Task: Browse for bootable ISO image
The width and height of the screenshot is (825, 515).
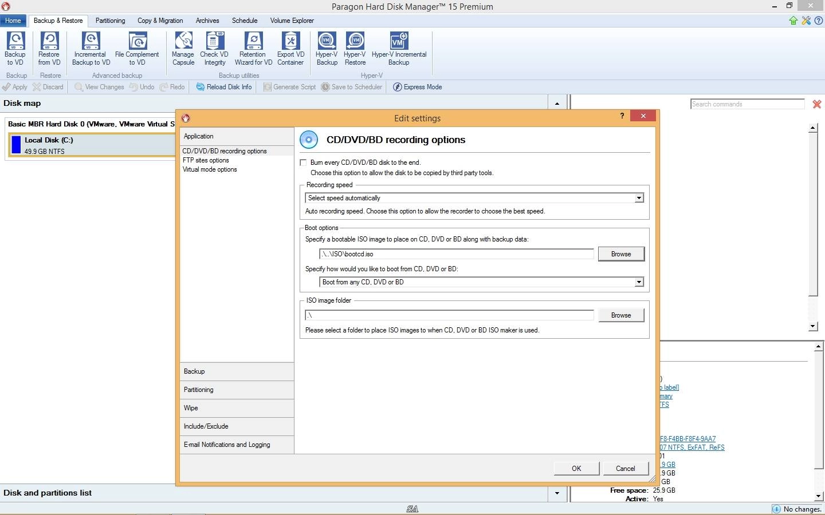Action: click(621, 254)
